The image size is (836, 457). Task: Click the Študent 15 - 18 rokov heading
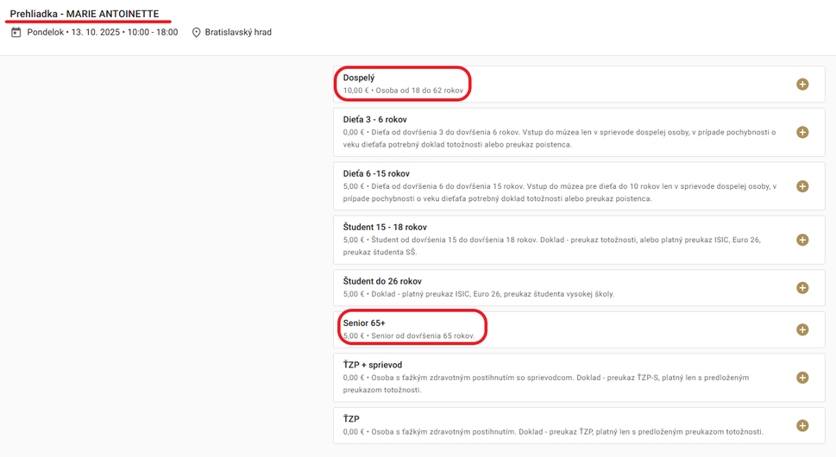point(385,227)
